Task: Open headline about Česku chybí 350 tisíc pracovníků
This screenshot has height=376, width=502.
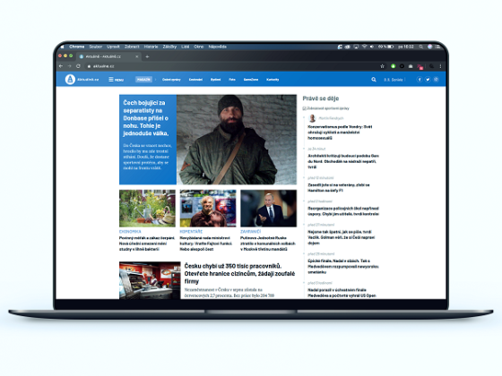Action: pos(239,274)
